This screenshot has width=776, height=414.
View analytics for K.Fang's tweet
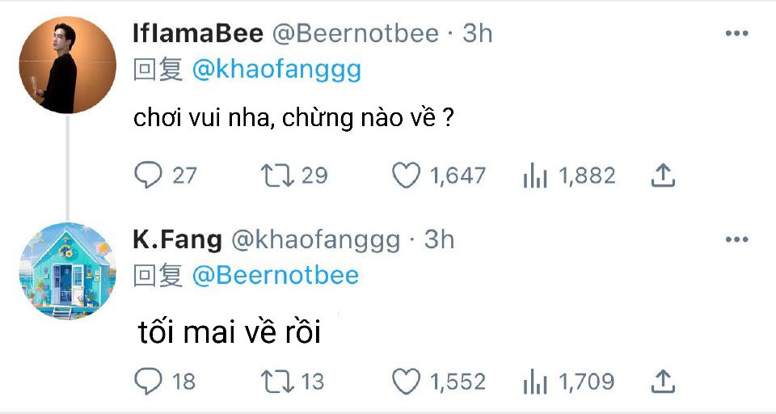tap(535, 381)
